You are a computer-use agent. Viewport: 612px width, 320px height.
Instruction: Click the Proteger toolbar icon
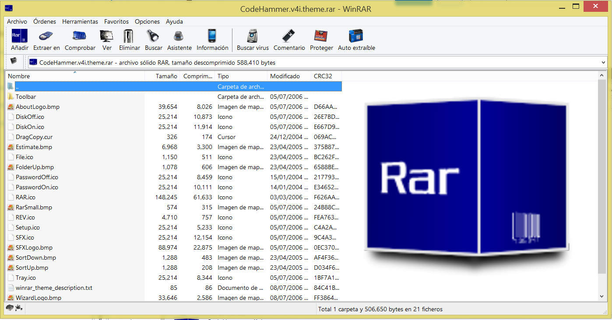[321, 36]
